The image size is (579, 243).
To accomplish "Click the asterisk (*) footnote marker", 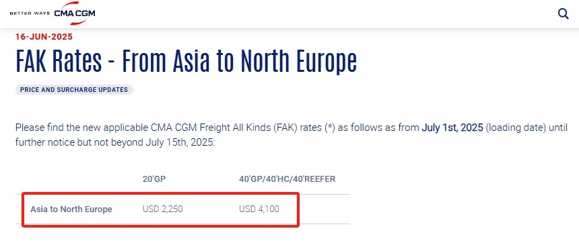I will coord(331,128).
